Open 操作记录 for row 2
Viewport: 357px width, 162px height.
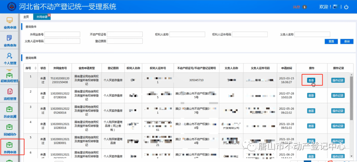coord(337,95)
